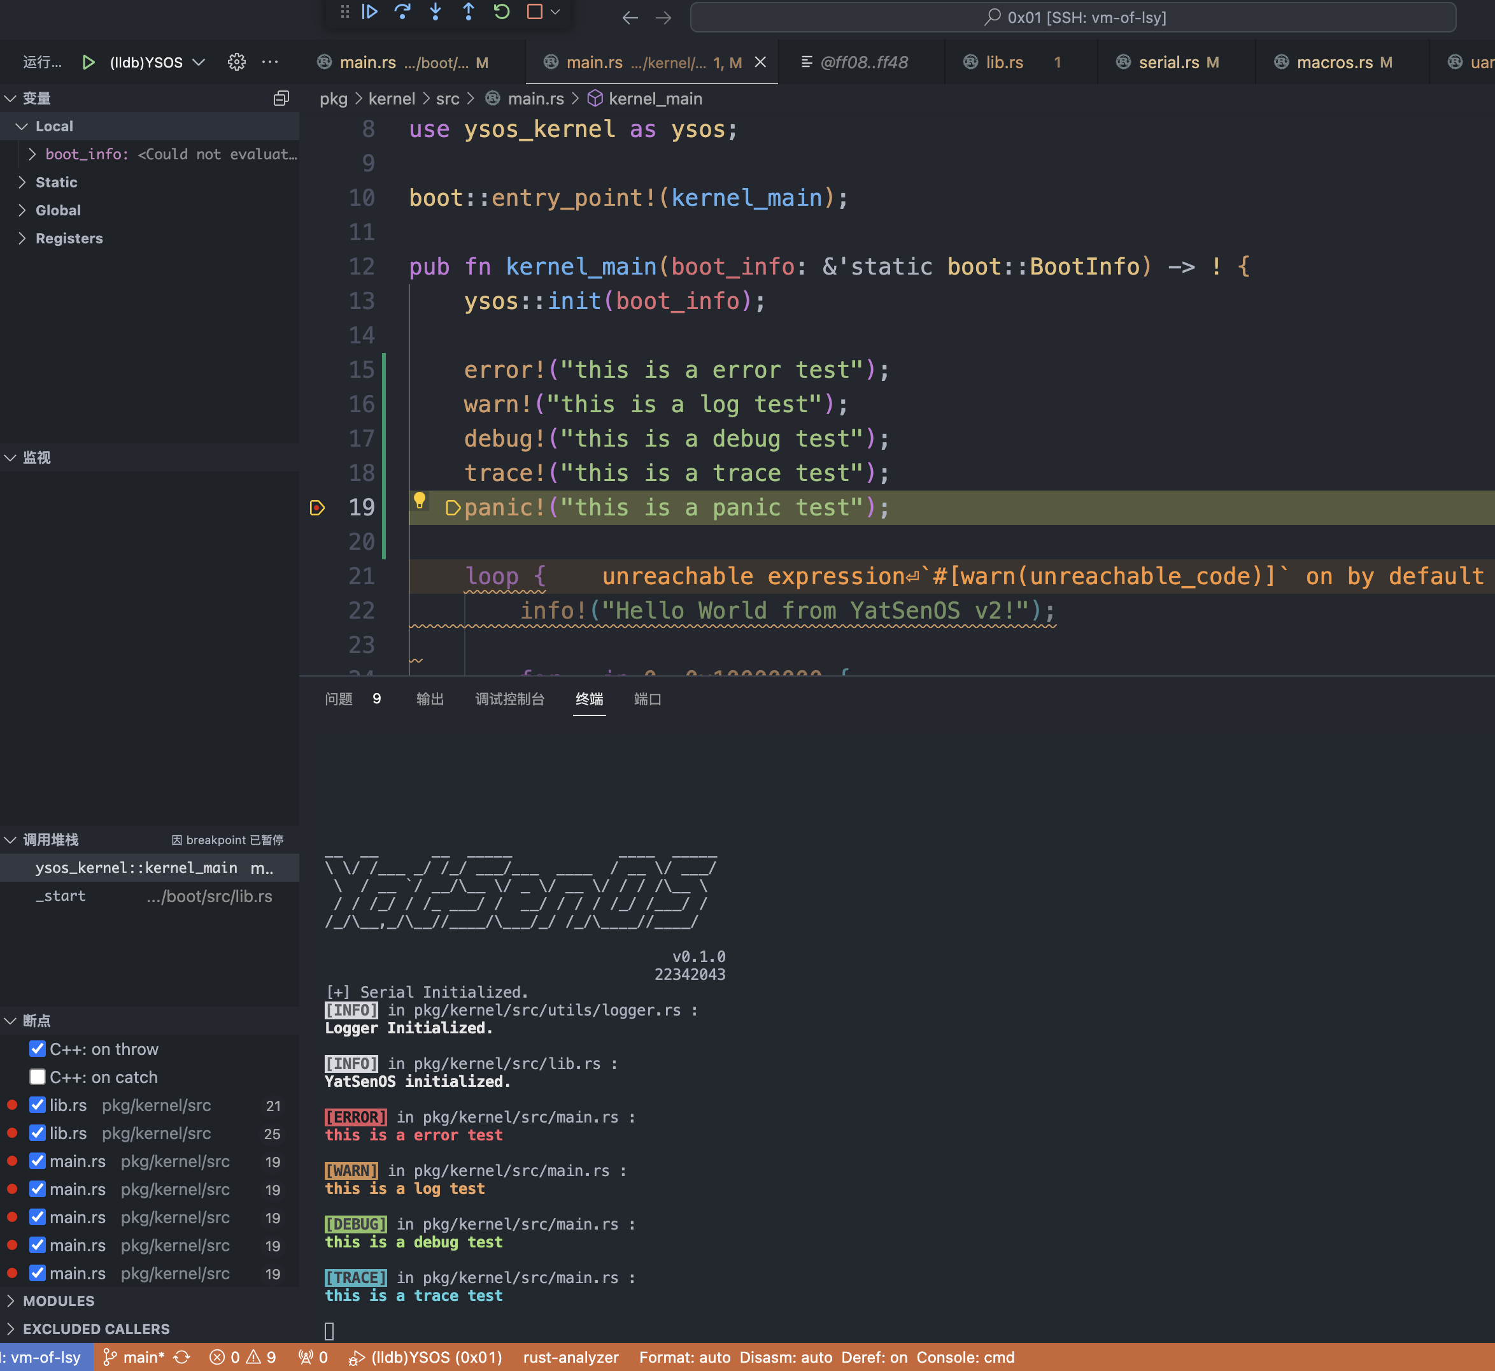This screenshot has height=1371, width=1495.
Task: Go back with the left arrow
Action: (630, 18)
